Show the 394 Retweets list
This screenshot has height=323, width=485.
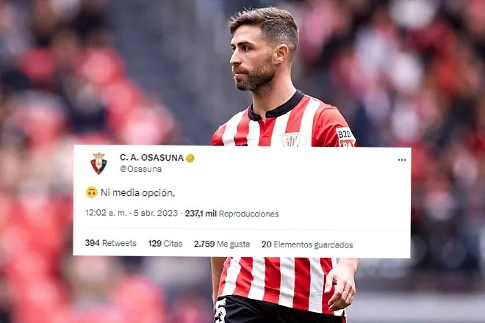point(111,243)
